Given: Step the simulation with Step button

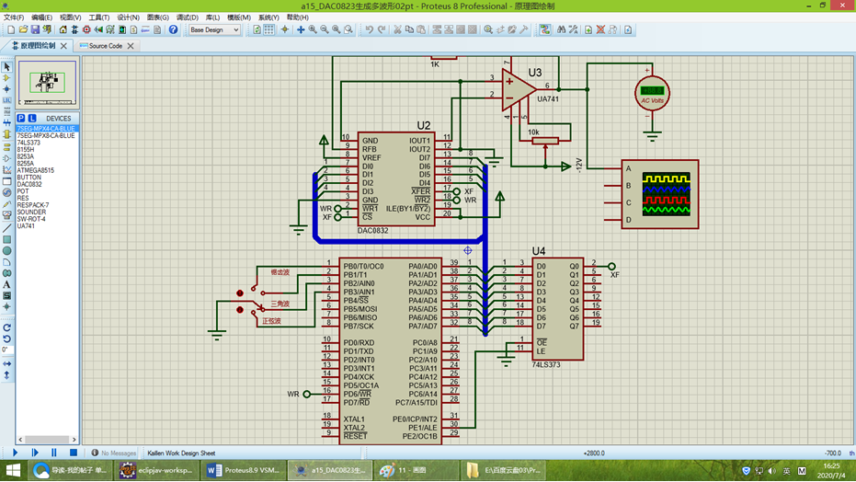Looking at the screenshot, I should 35,453.
